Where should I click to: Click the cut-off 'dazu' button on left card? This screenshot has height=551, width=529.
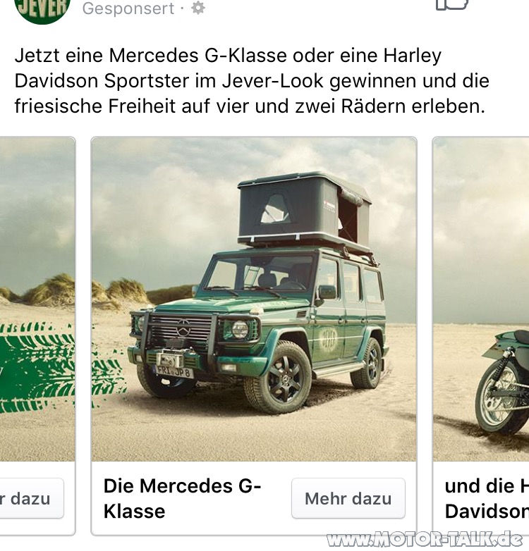pos(32,498)
